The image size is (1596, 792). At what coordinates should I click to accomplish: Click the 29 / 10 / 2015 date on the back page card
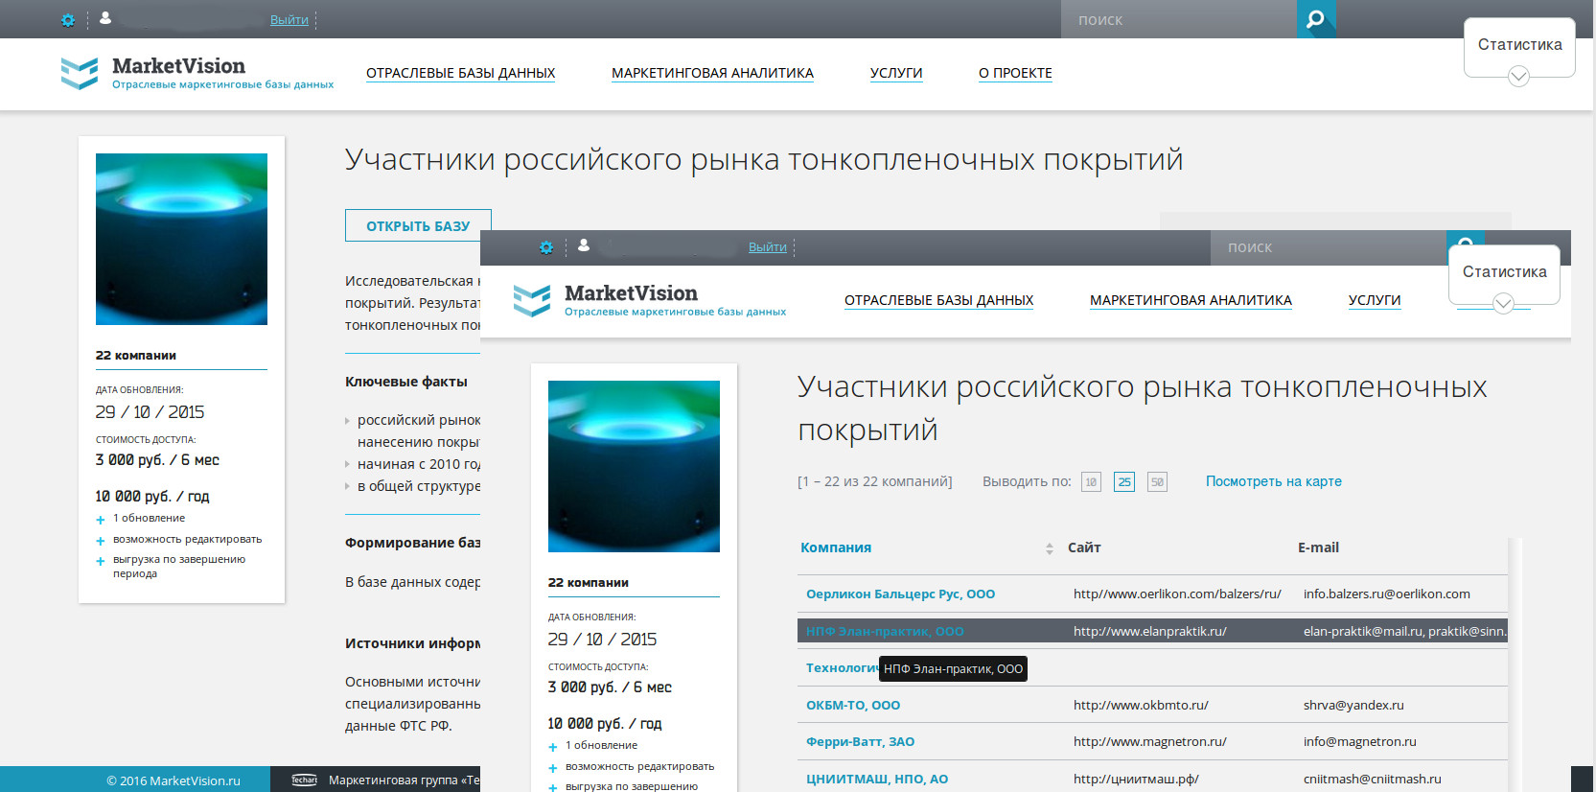pyautogui.click(x=150, y=411)
